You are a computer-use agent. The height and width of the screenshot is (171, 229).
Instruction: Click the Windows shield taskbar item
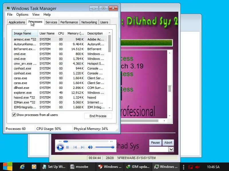[110, 167]
